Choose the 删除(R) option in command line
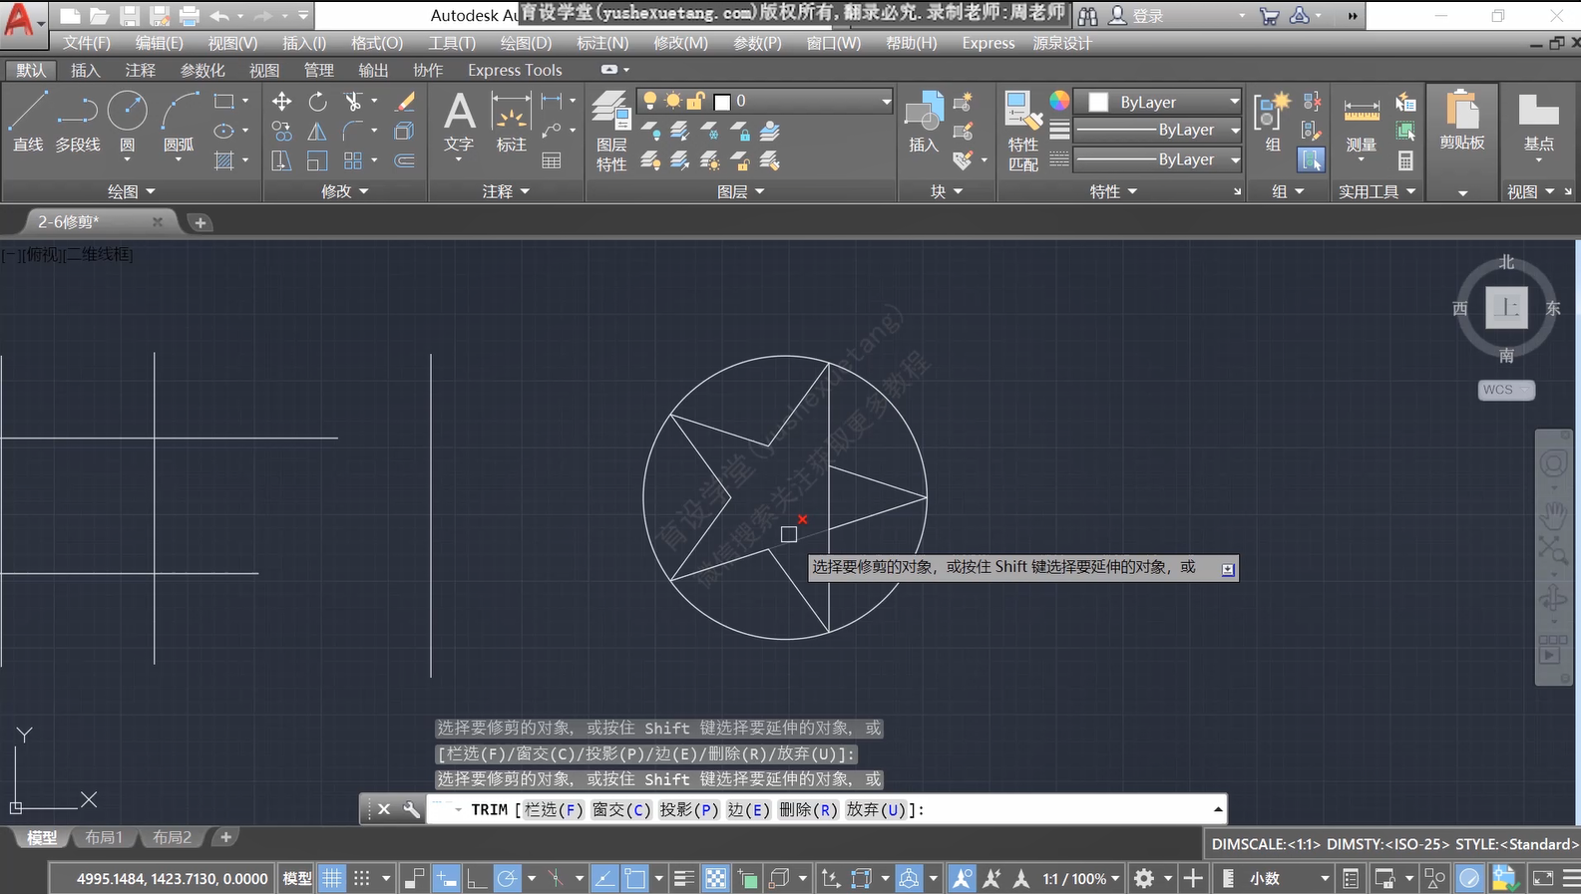1581x894 pixels. [809, 809]
